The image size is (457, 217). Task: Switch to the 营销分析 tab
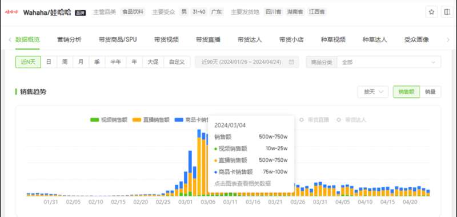coord(69,40)
